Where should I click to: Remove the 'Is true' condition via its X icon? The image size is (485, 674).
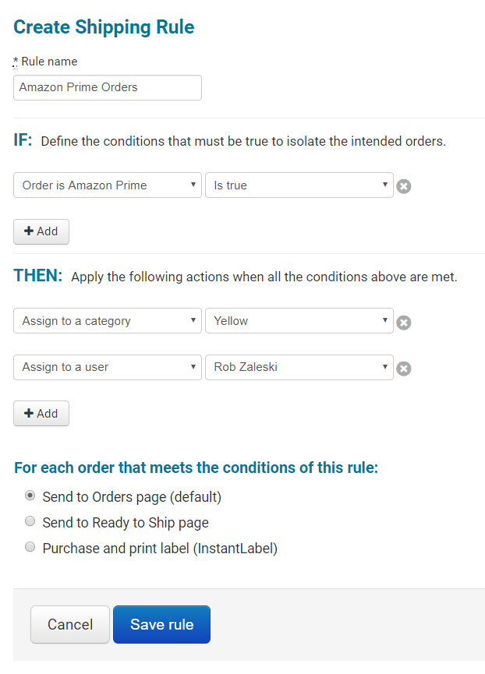click(403, 186)
